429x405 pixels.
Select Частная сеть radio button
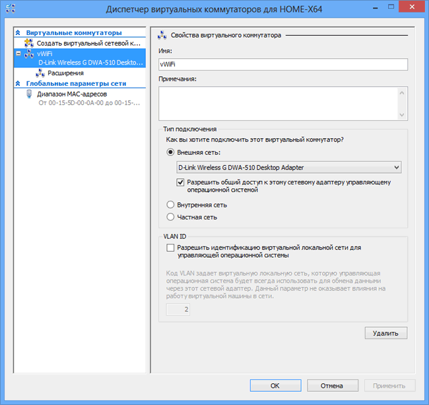tap(170, 217)
